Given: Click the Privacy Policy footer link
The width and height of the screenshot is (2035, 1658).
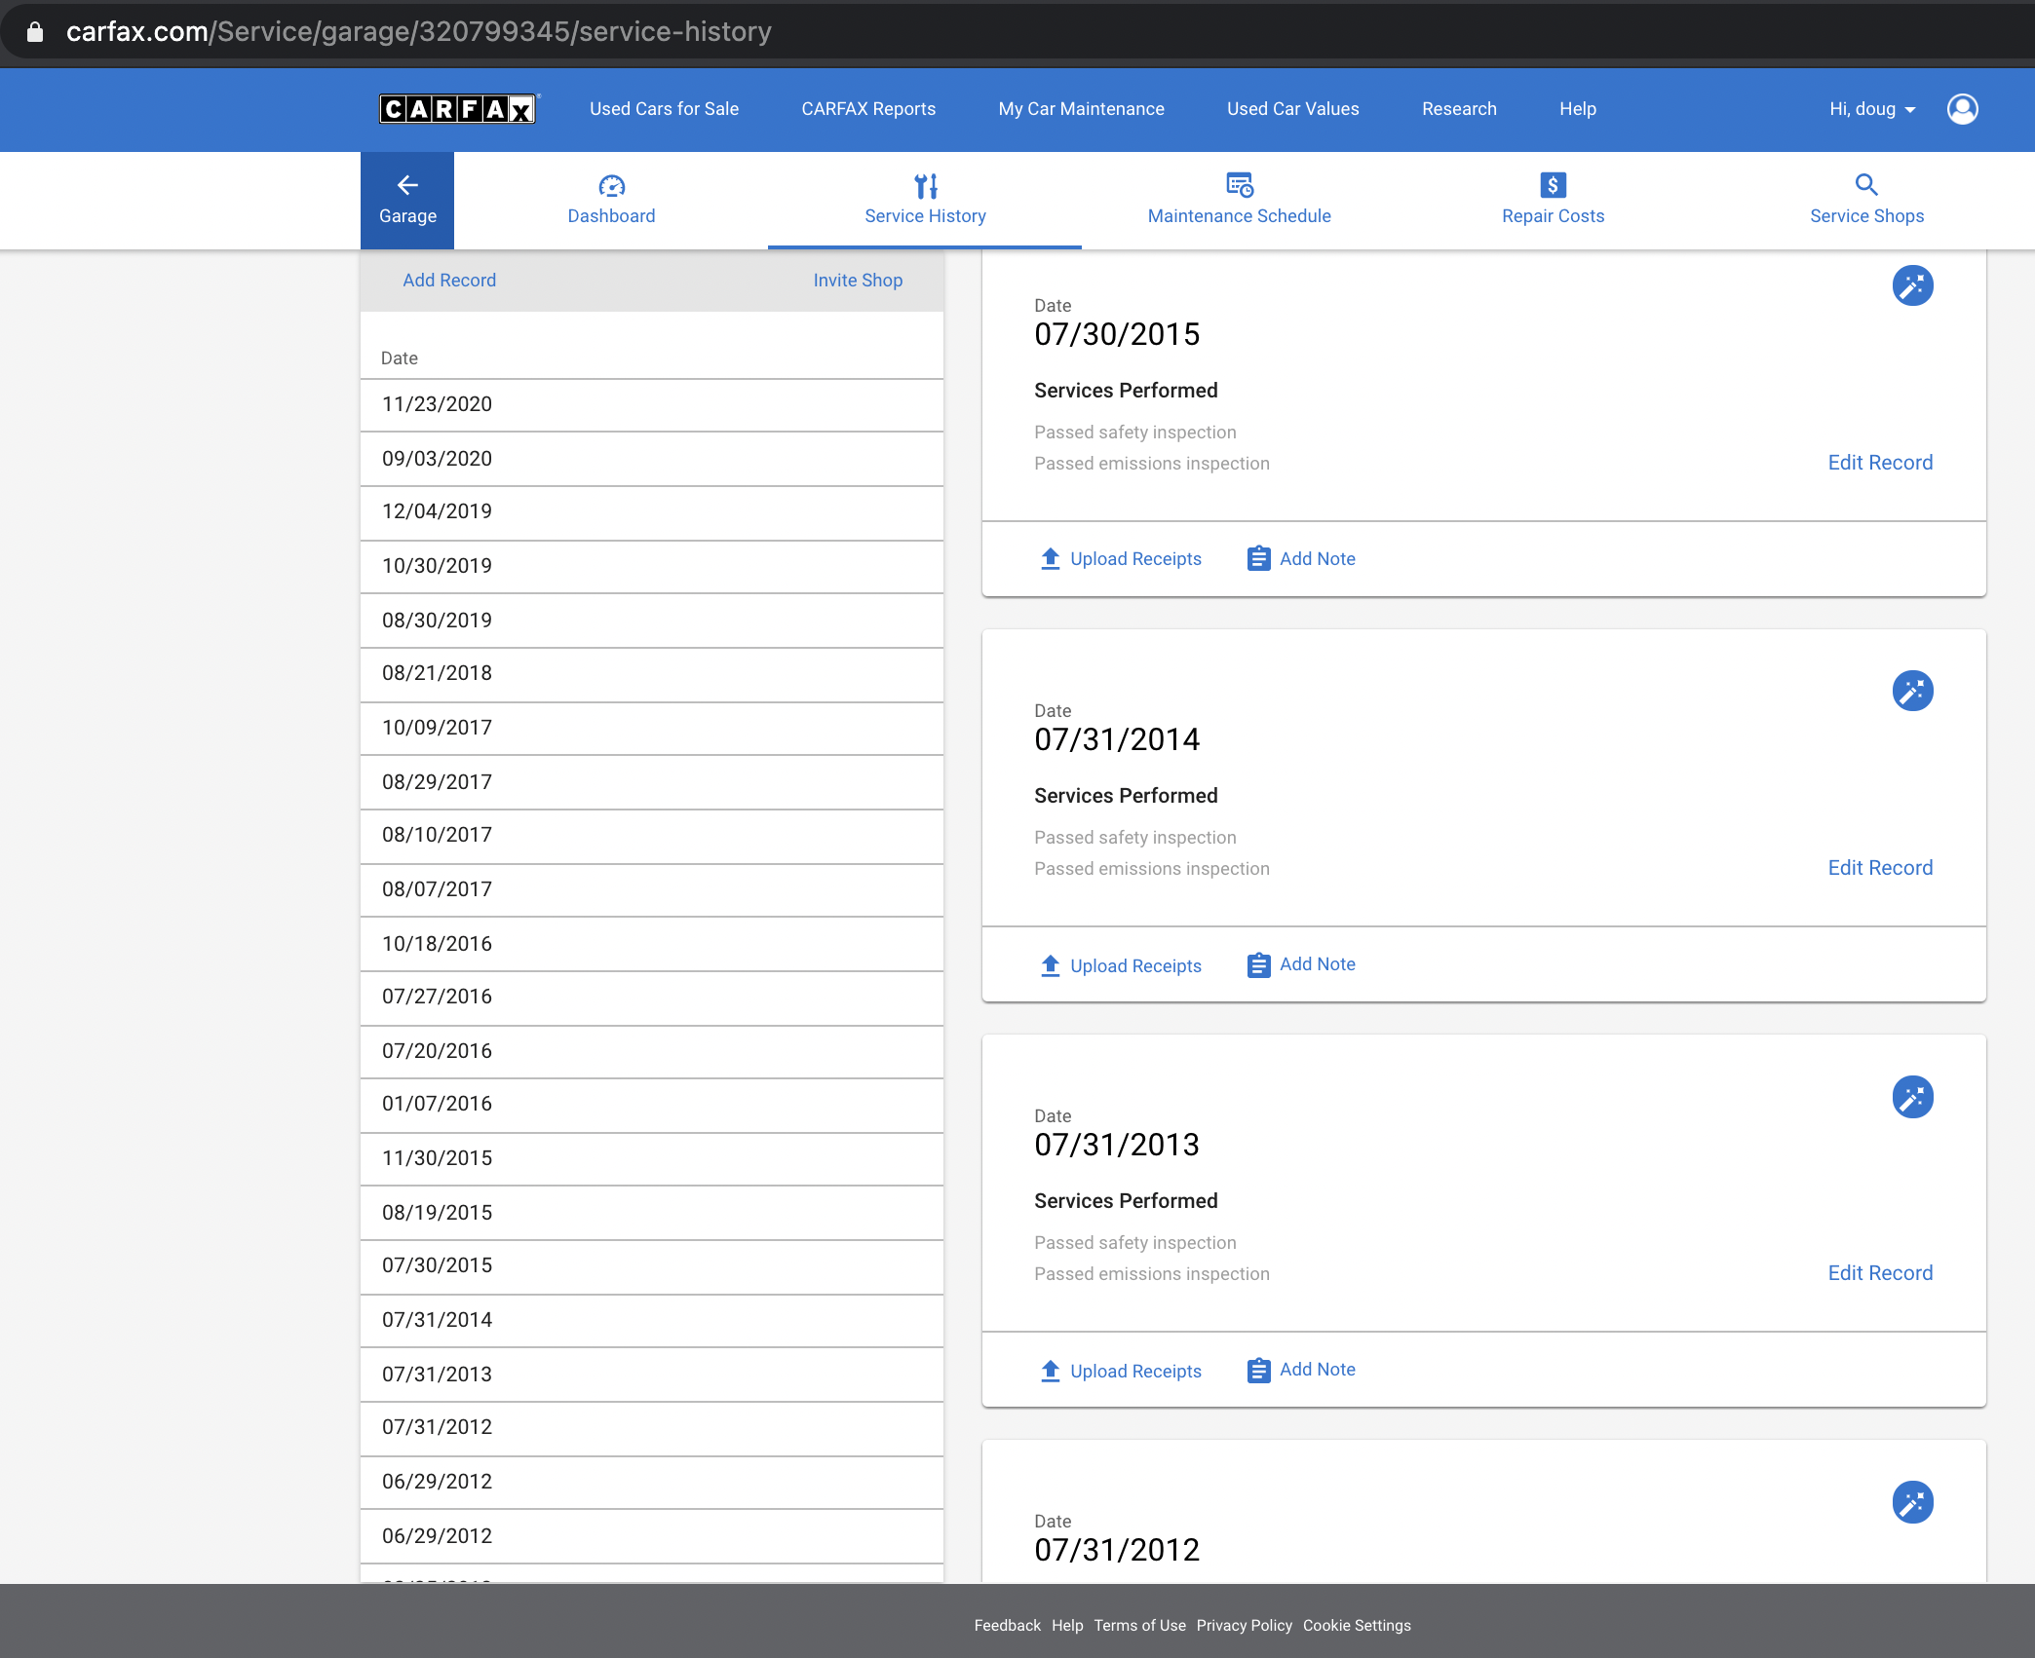Looking at the screenshot, I should 1244,1625.
